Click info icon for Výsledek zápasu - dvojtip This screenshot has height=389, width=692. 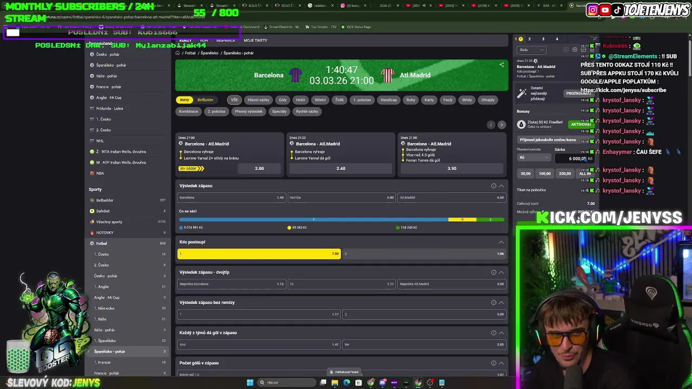(x=494, y=272)
